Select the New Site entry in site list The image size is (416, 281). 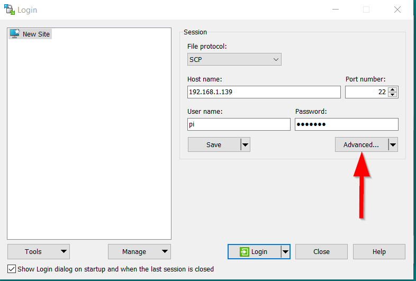tap(36, 34)
